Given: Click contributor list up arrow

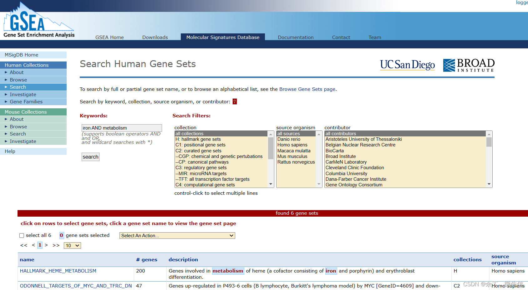Looking at the screenshot, I should 489,134.
